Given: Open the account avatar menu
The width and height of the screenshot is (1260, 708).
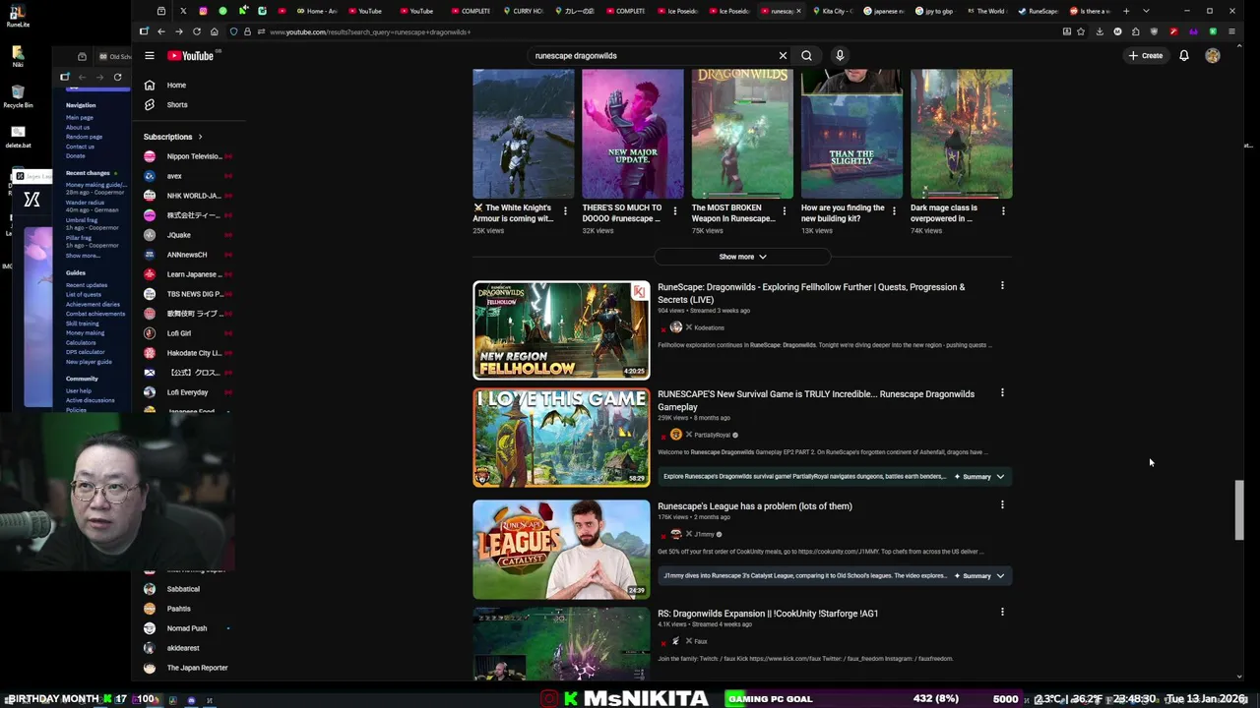Looking at the screenshot, I should coord(1213,56).
